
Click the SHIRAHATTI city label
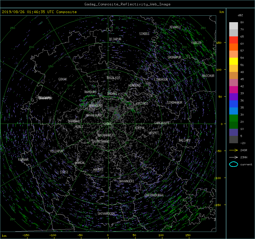[x=106, y=135]
